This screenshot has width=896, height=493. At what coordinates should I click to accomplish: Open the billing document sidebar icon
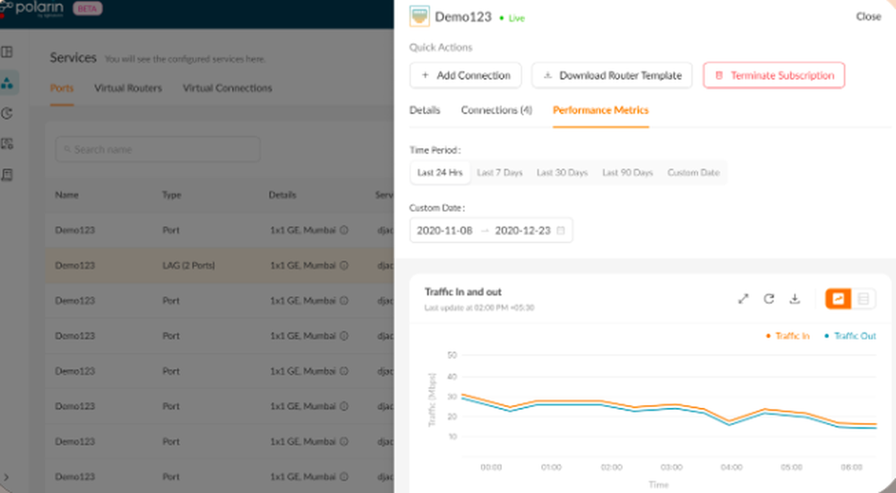tap(7, 175)
